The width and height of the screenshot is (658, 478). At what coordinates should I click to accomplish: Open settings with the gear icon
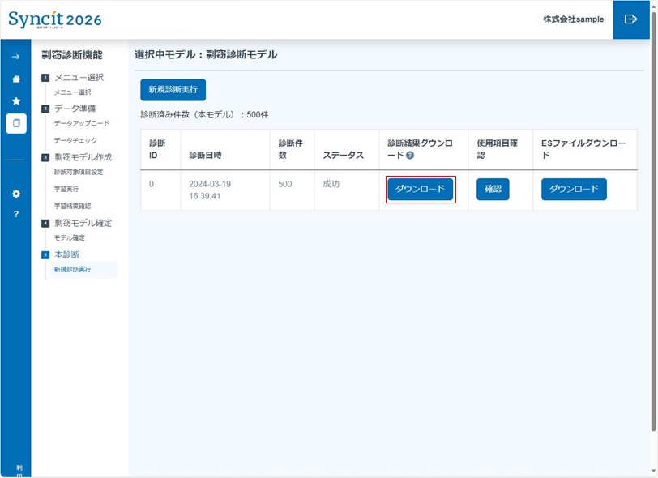click(15, 194)
